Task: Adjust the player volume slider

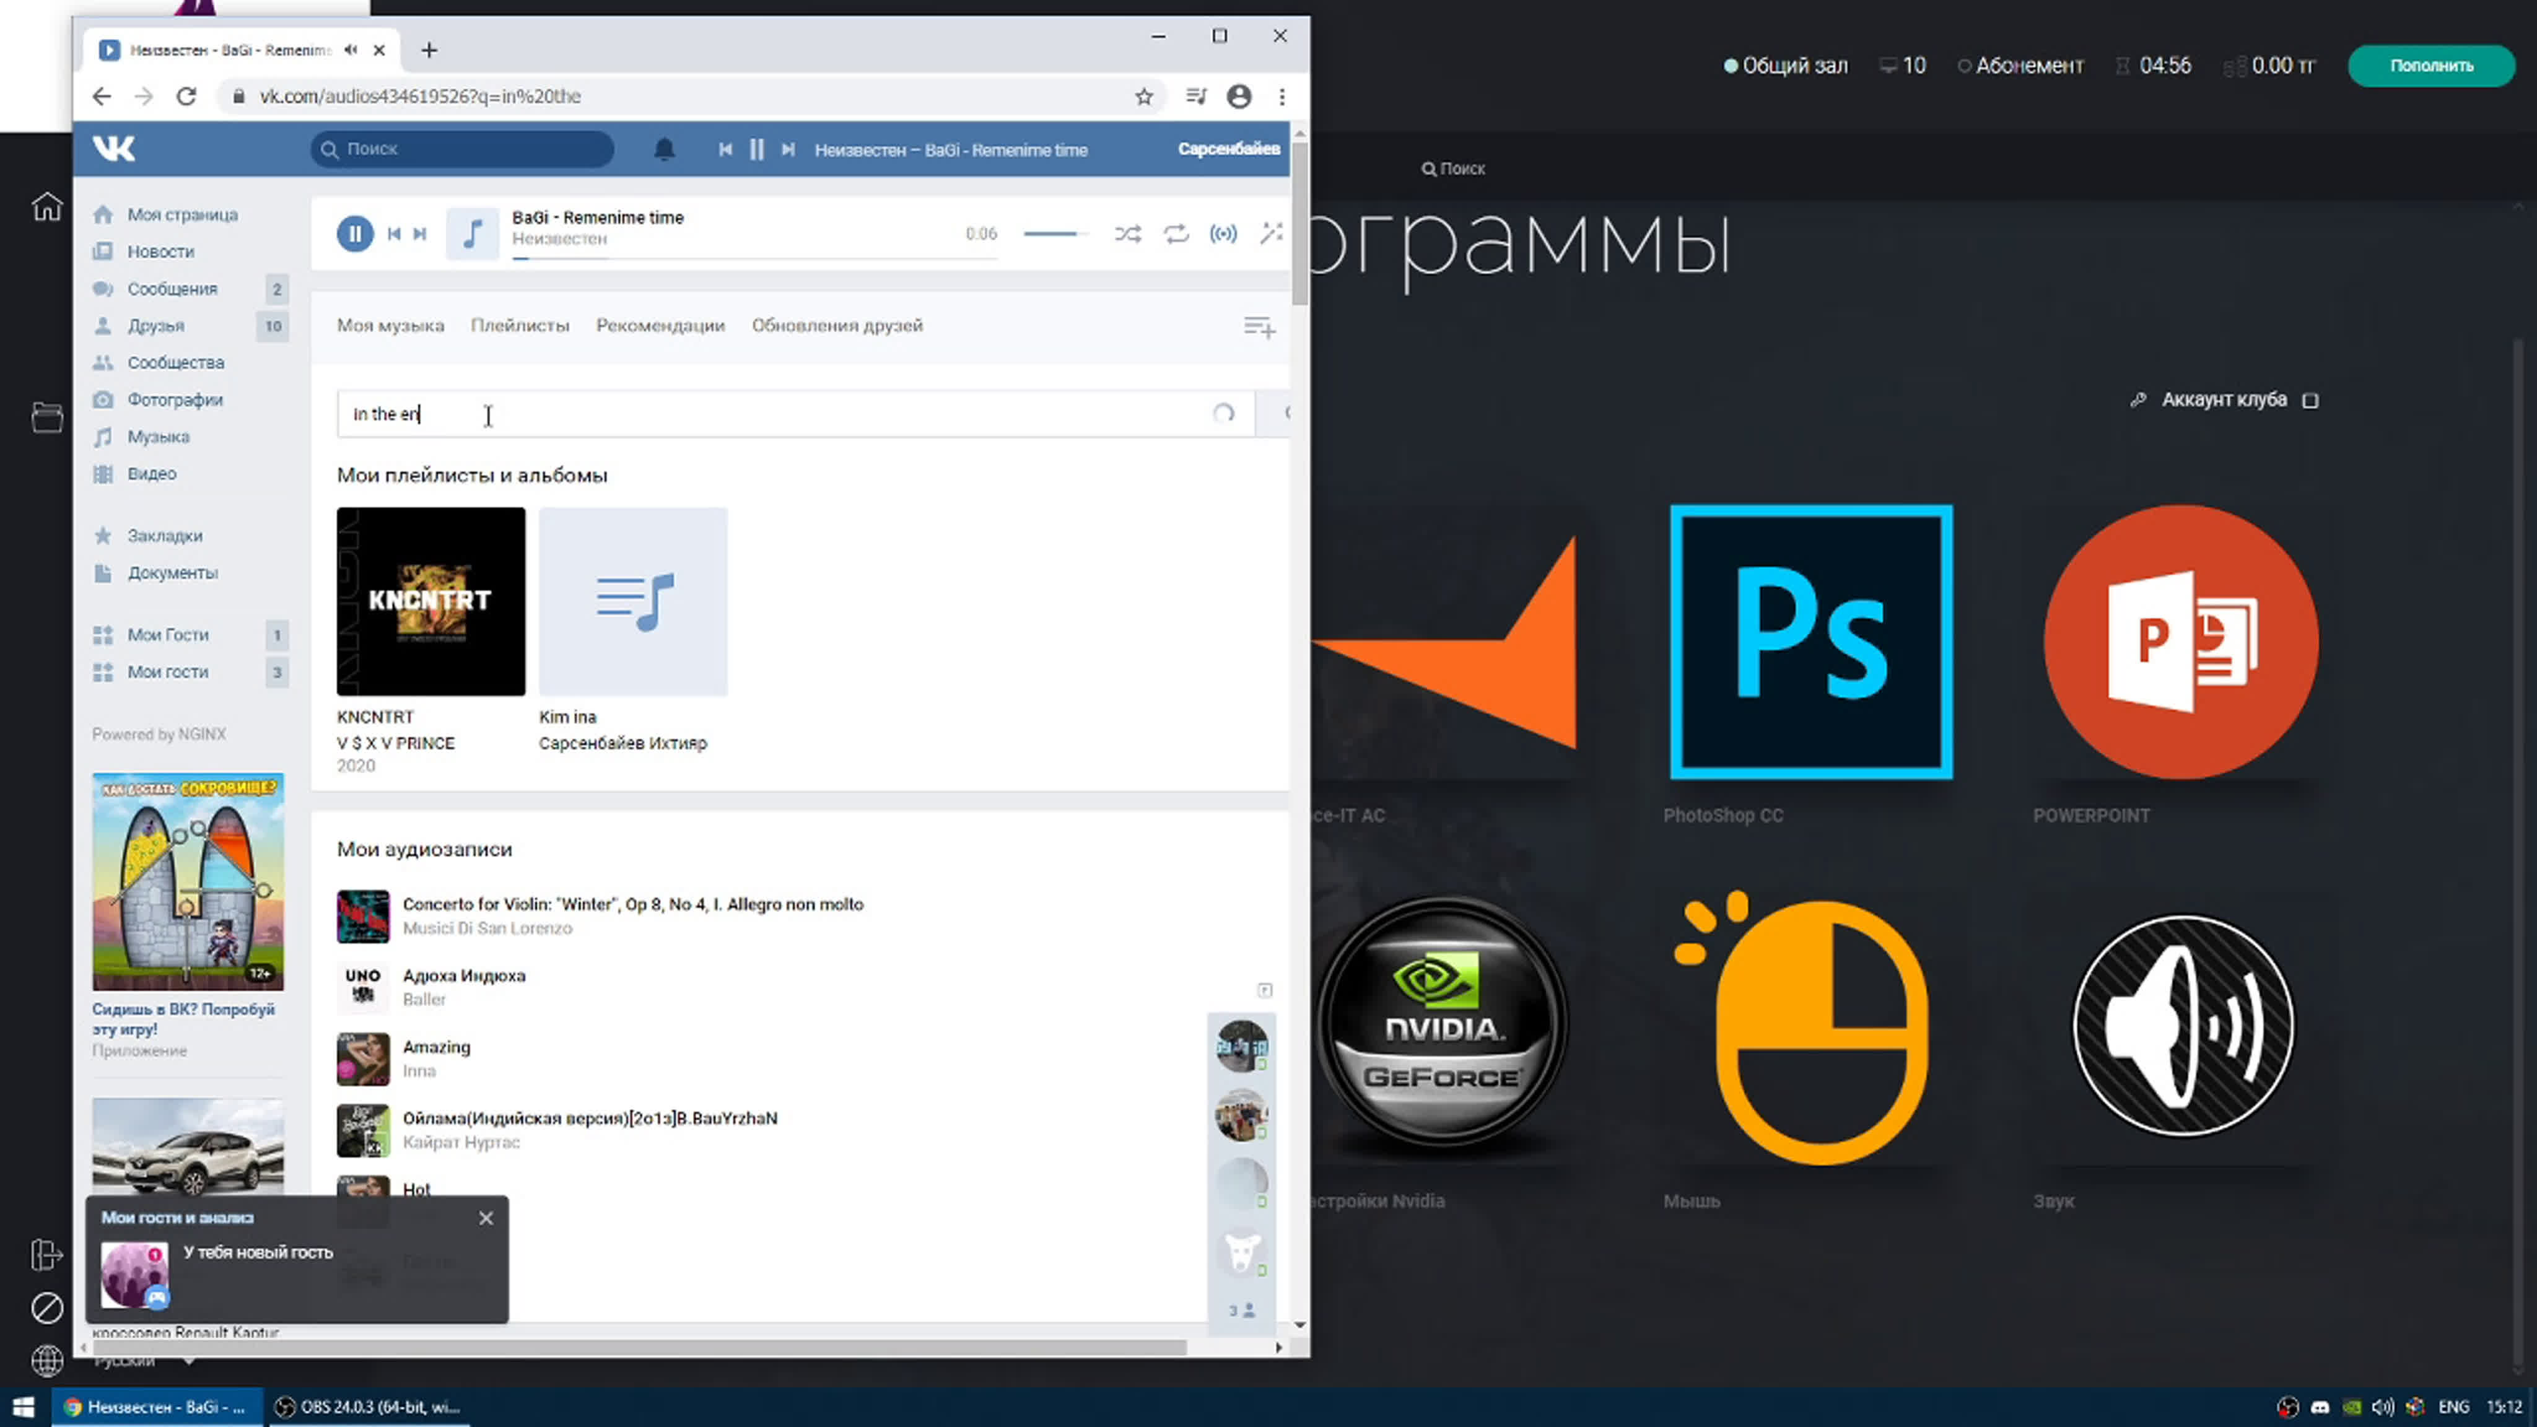Action: (1055, 233)
